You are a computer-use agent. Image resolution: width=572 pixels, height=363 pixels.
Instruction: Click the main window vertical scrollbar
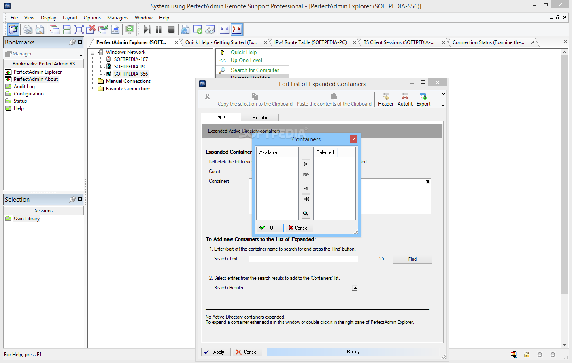pos(565,175)
